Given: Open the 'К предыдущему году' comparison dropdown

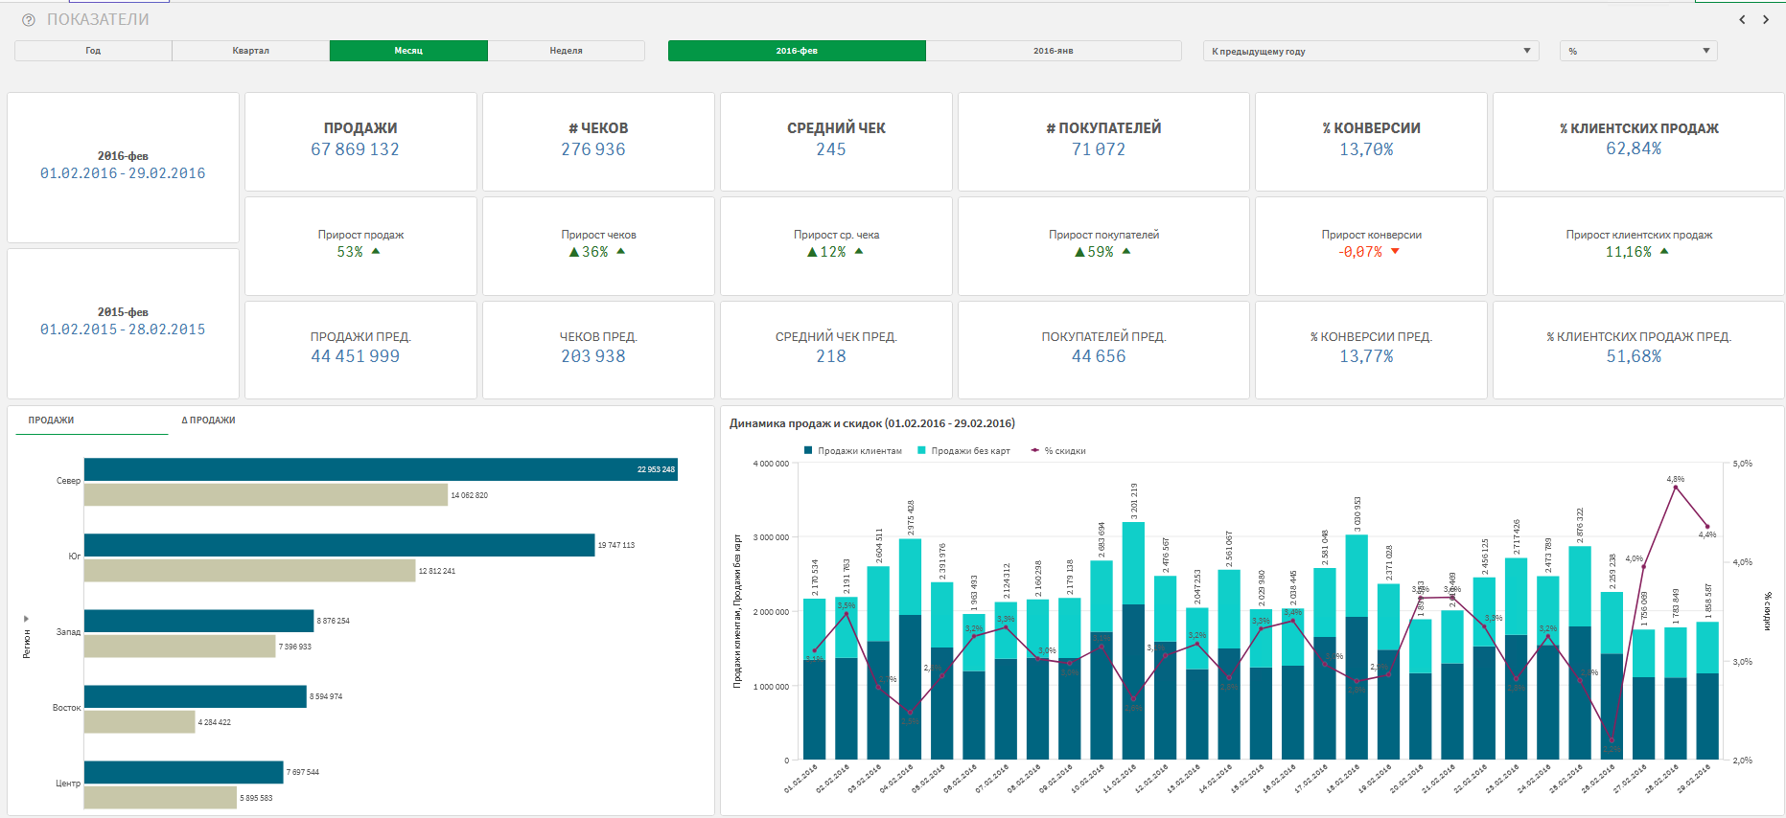Looking at the screenshot, I should point(1370,52).
